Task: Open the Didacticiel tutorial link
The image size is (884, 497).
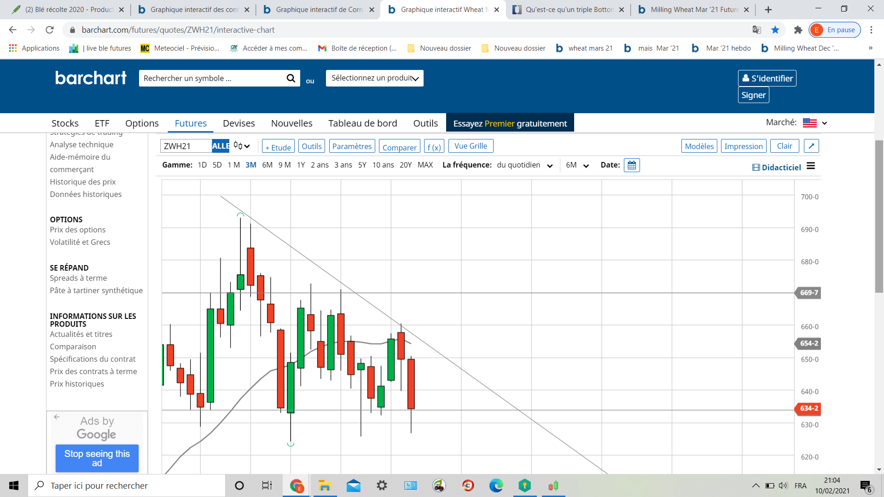Action: [x=776, y=167]
